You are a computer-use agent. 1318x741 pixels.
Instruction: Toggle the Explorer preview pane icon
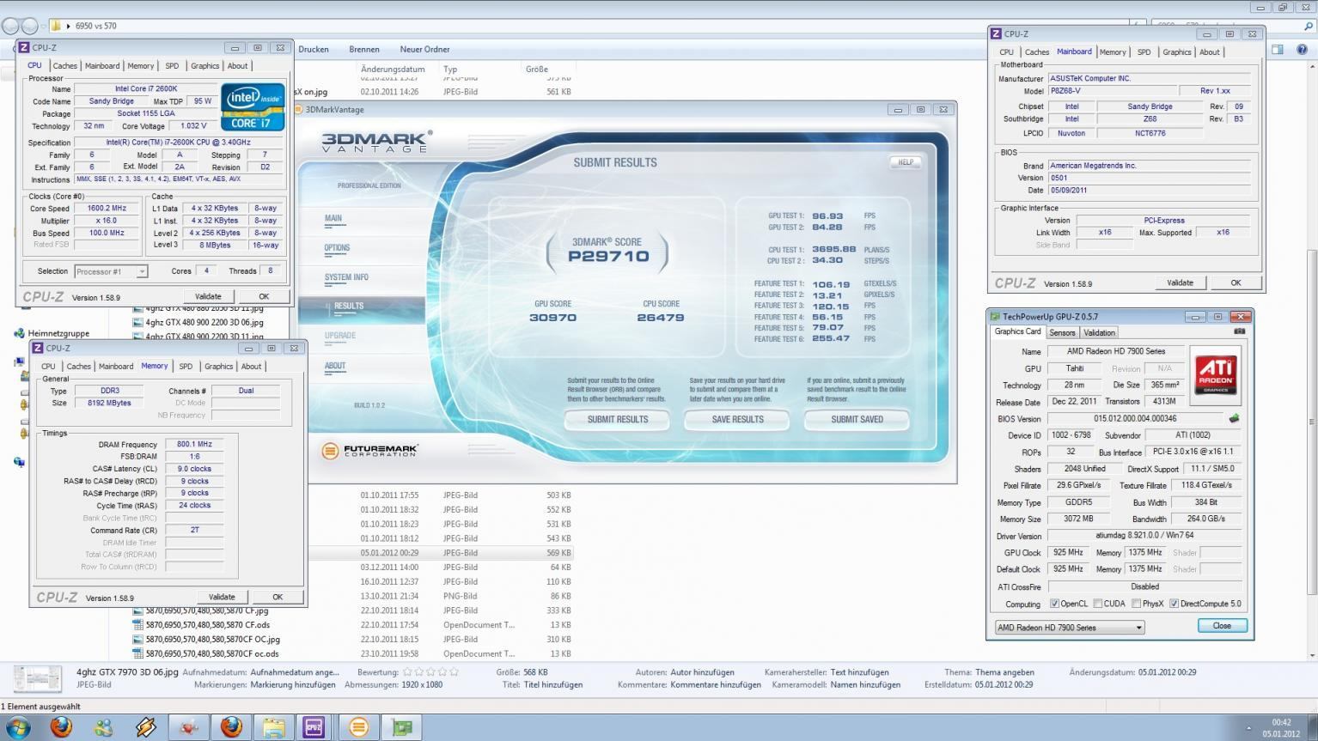pyautogui.click(x=1278, y=49)
